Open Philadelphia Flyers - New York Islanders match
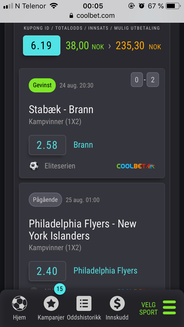The image size is (184, 327). pyautogui.click(x=83, y=229)
